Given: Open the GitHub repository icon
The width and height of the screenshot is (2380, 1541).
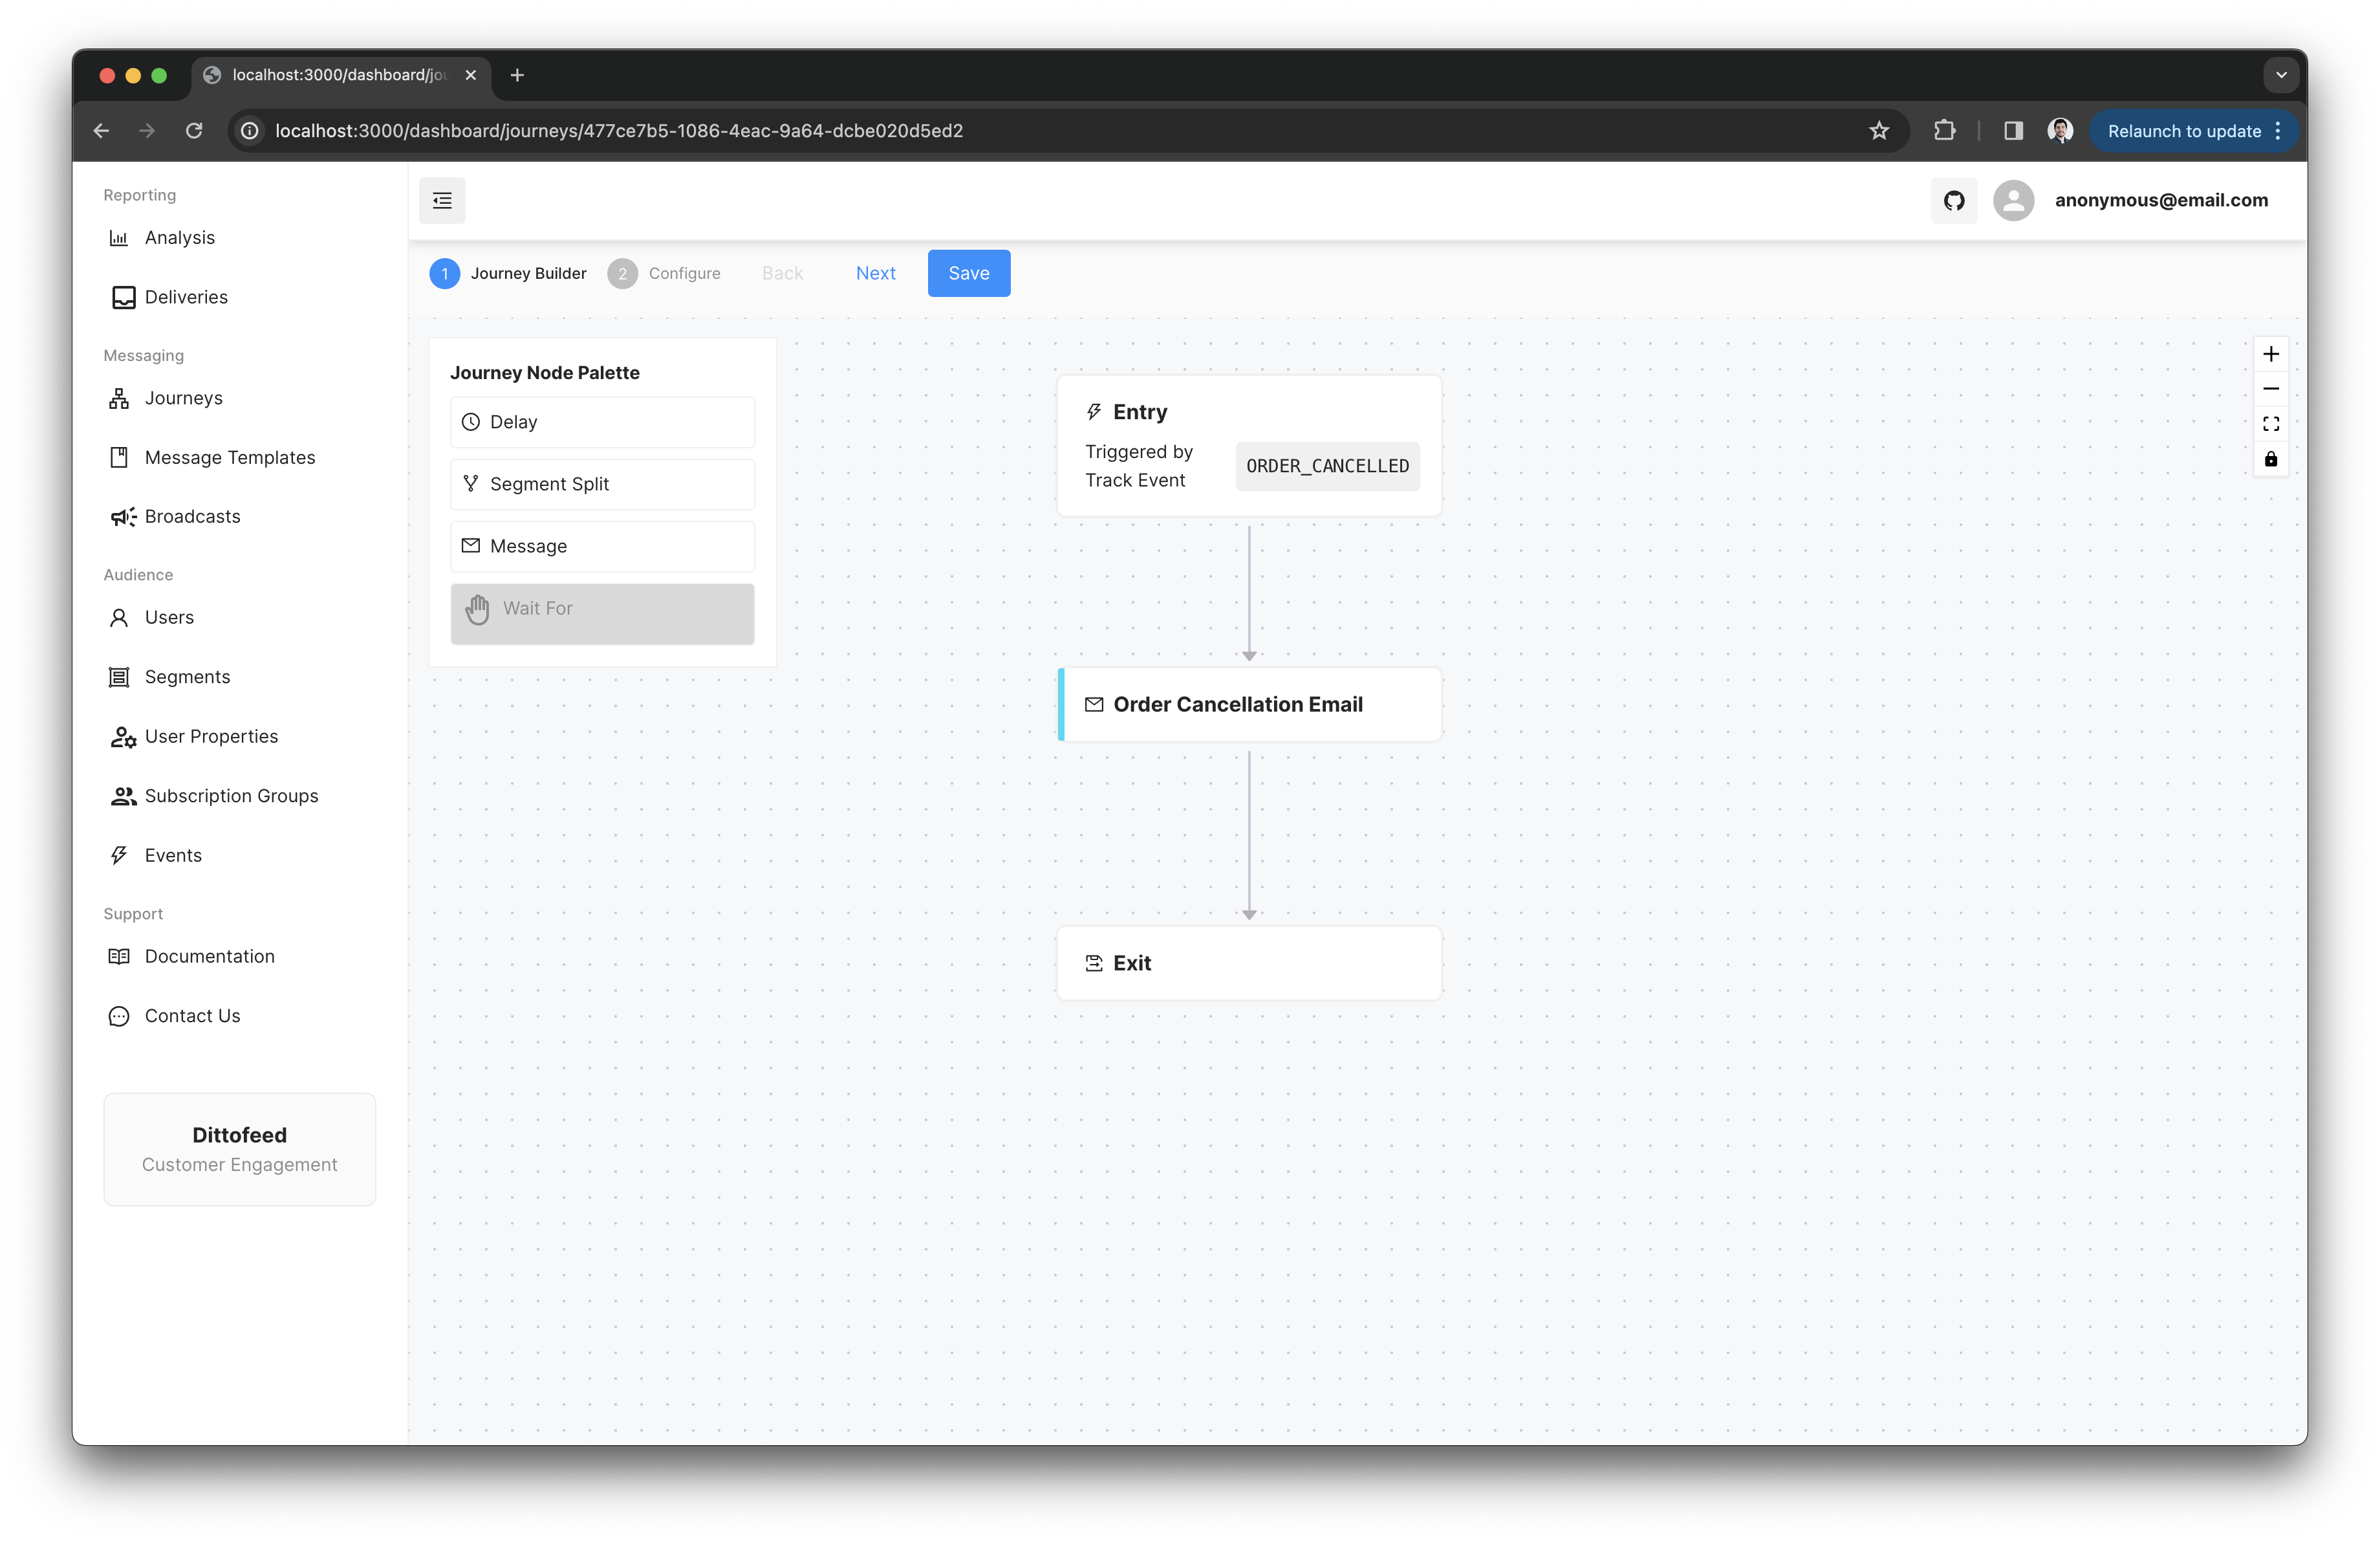Looking at the screenshot, I should click(x=1953, y=200).
